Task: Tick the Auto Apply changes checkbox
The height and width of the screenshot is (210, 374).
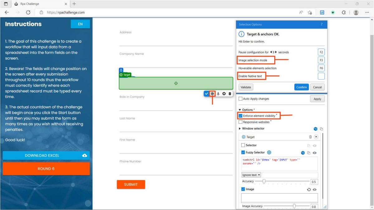Action: (241, 99)
